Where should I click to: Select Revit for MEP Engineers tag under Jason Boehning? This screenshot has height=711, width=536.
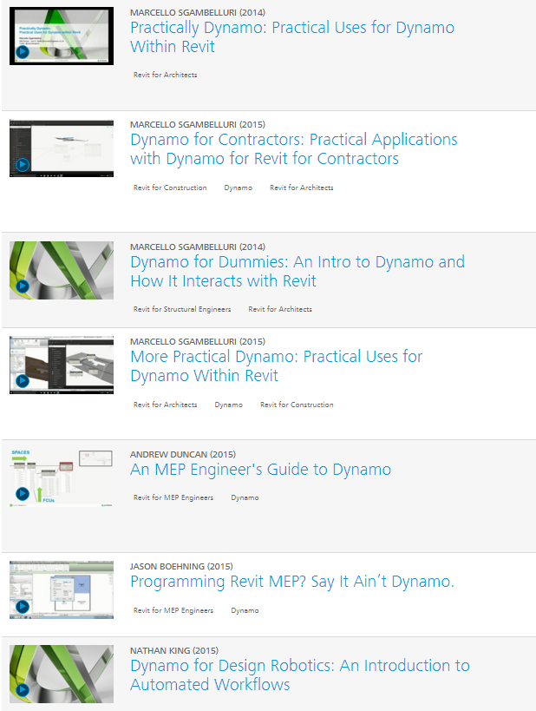click(173, 610)
